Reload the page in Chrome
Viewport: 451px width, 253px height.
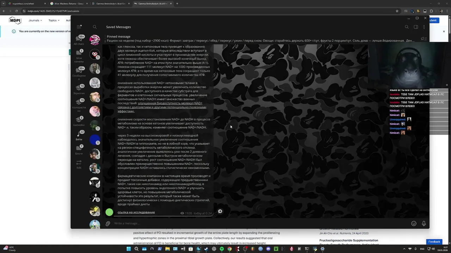(16, 11)
